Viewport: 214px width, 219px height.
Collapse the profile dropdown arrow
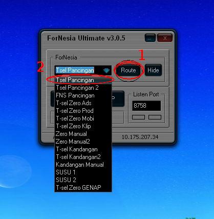point(106,70)
